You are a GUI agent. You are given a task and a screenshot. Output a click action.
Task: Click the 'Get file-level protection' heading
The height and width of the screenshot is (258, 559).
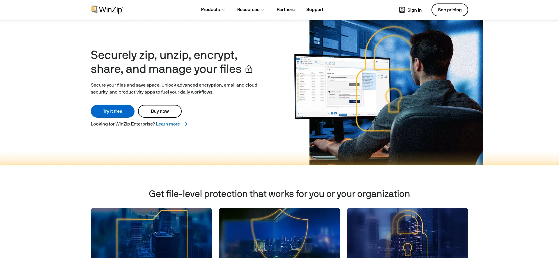(x=279, y=194)
